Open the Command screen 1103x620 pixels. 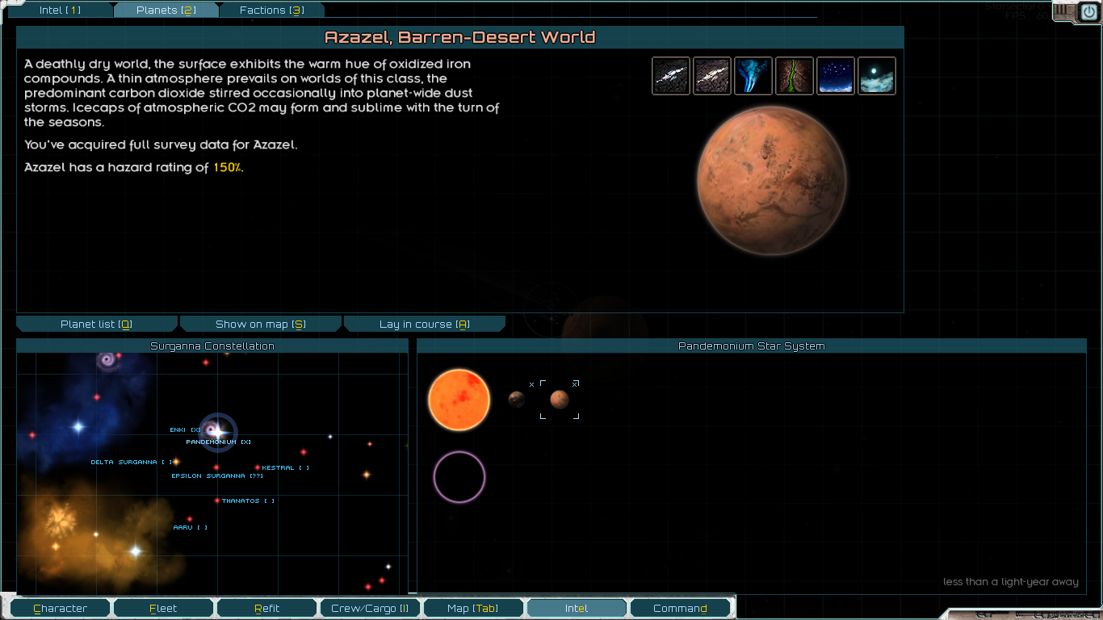click(x=680, y=609)
